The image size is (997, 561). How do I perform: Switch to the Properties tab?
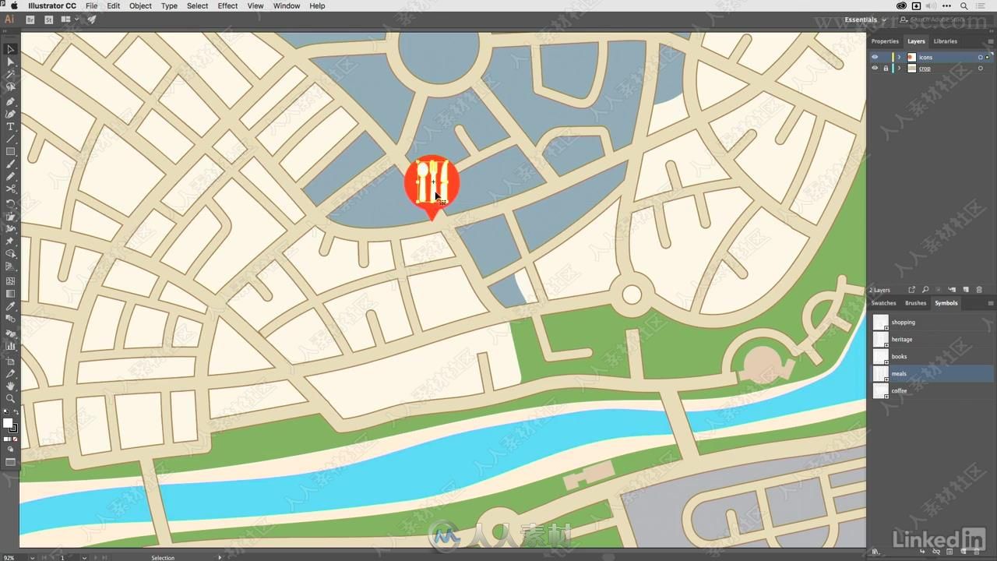coord(885,41)
